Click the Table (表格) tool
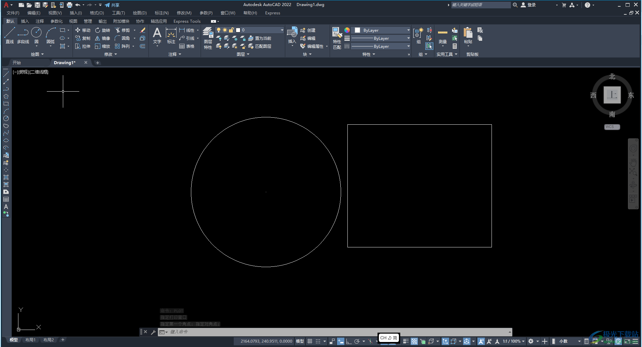Viewport: 642px width, 347px height. coord(187,46)
